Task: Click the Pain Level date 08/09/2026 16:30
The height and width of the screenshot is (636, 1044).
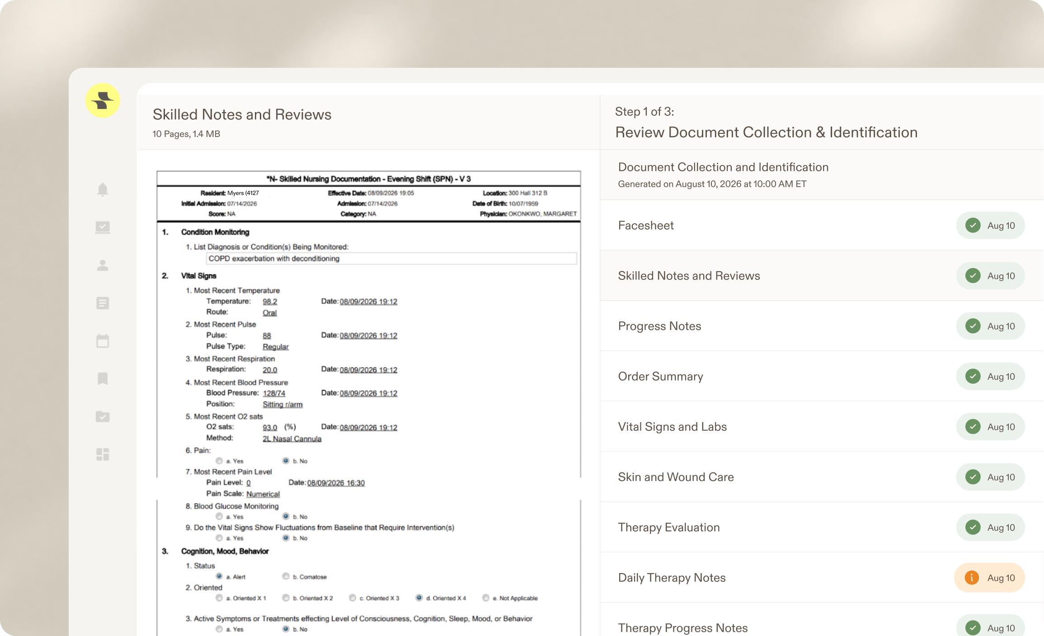Action: [336, 483]
